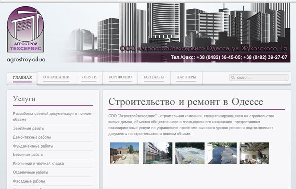Select the Демонтажные работы link

pyautogui.click(x=32, y=137)
